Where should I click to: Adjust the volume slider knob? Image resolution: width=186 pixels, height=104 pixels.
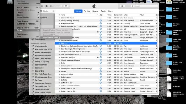(x=61, y=6)
